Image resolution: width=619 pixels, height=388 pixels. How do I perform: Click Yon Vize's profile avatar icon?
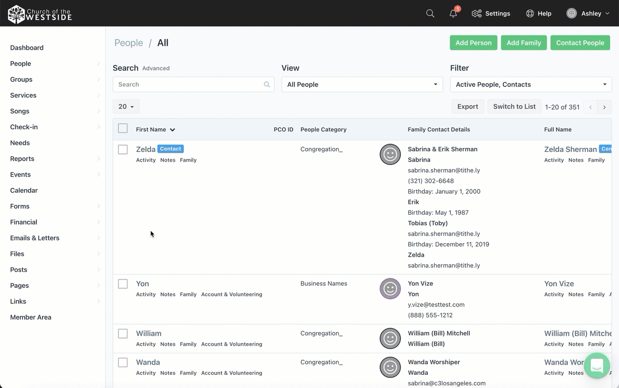point(390,289)
